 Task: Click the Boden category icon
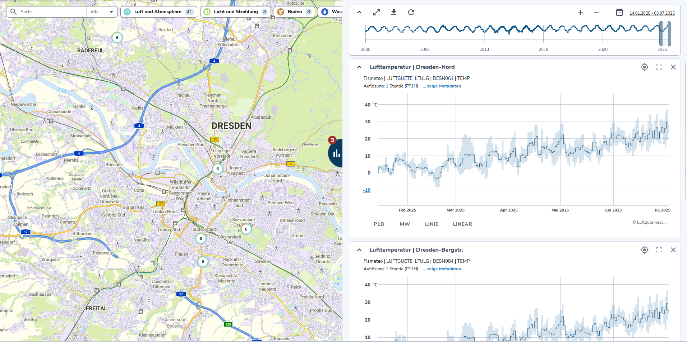coord(281,12)
